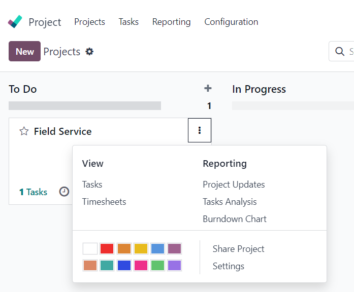This screenshot has height=292, width=354.
Task: Open the 1 Tasks link
Action: pos(33,192)
